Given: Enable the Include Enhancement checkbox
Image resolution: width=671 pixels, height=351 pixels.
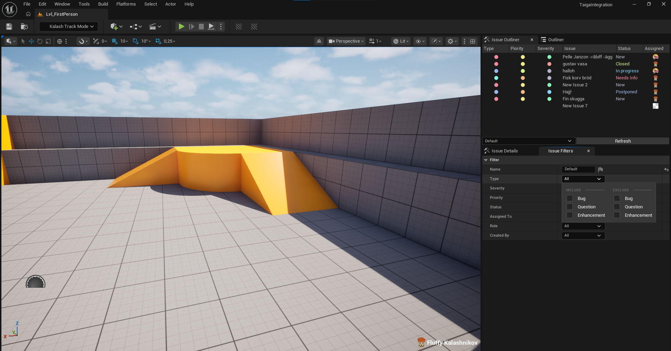Looking at the screenshot, I should pyautogui.click(x=570, y=215).
